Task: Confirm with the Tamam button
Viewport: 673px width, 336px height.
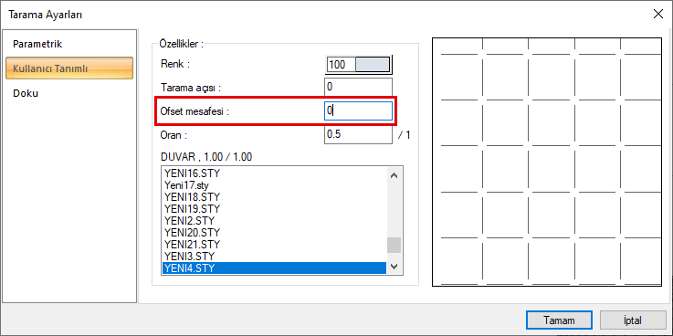Action: pos(559,320)
